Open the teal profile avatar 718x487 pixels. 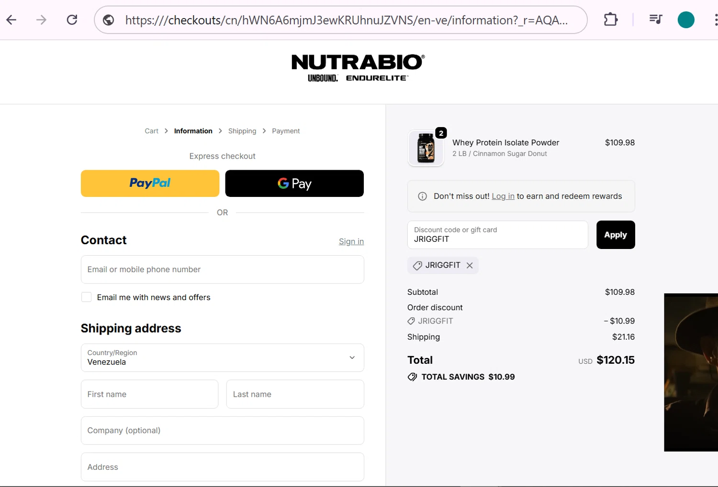click(686, 20)
